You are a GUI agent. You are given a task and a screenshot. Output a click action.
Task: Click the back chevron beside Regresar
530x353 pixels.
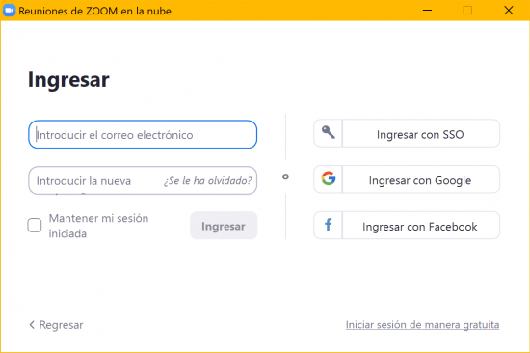coord(32,325)
